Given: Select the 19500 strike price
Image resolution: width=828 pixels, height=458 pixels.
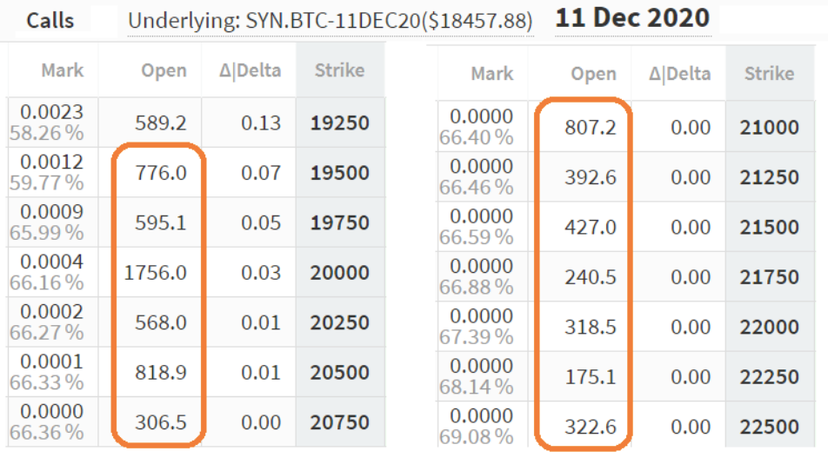Looking at the screenshot, I should (339, 173).
